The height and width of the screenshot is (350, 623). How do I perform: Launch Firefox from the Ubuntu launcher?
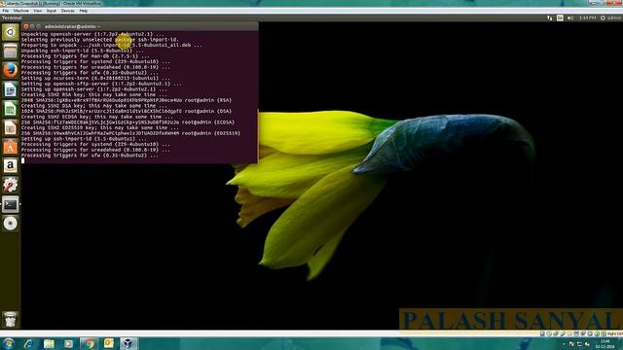pos(11,70)
